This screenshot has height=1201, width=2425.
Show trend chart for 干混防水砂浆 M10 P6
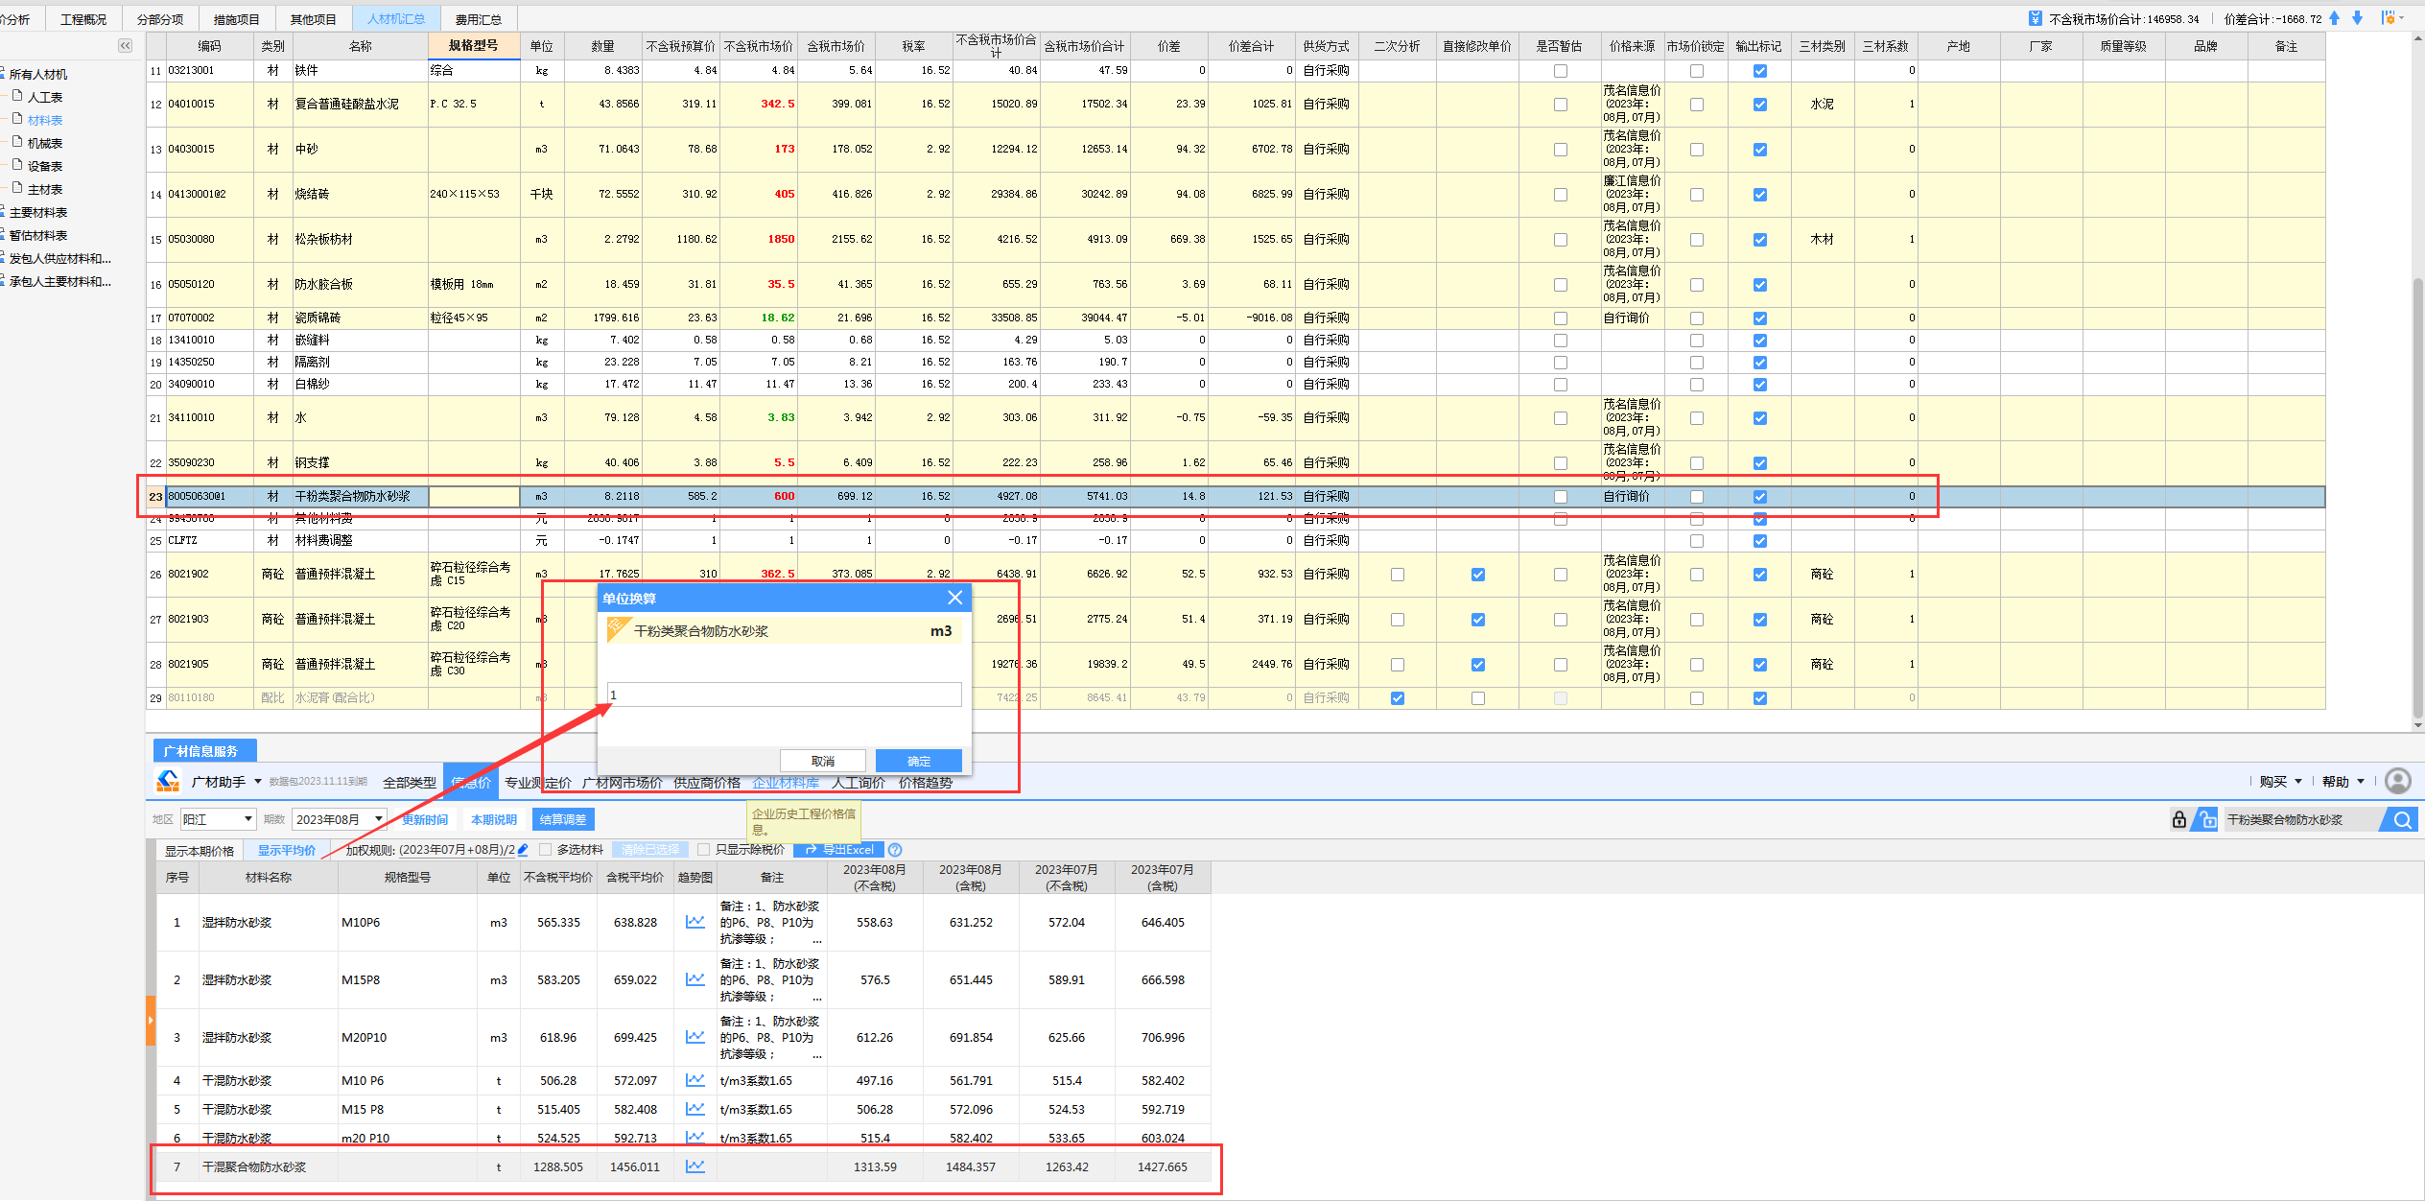(x=695, y=1080)
